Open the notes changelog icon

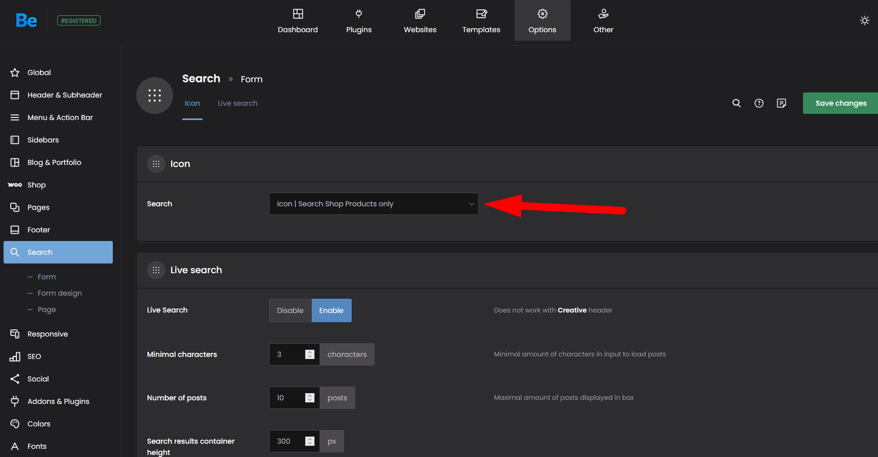(781, 103)
